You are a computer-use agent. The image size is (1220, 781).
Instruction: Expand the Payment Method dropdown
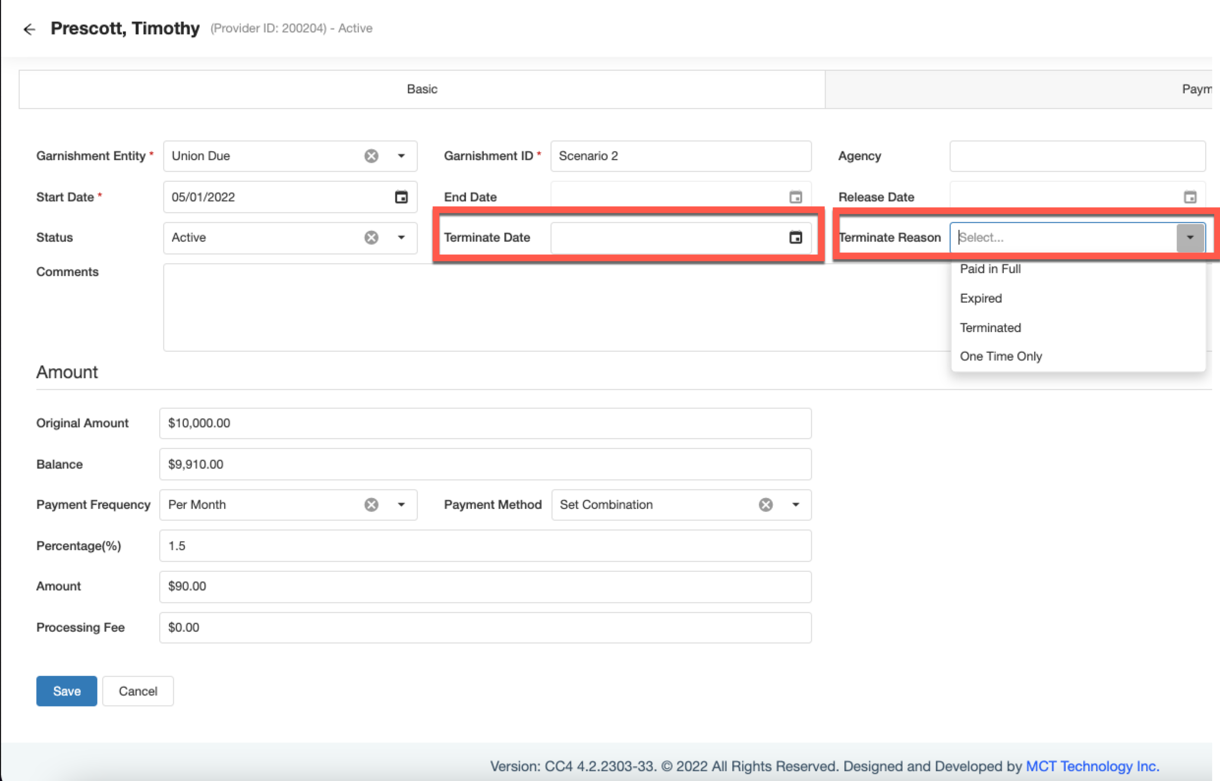click(796, 504)
